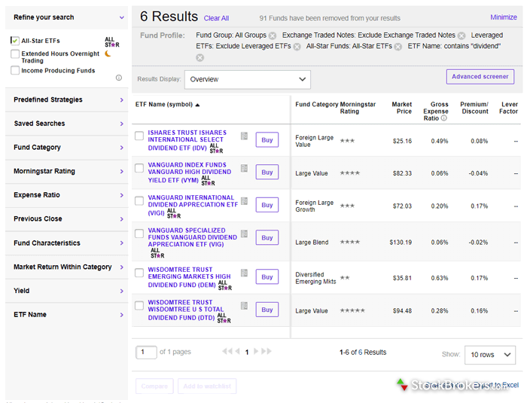Open the document icon for VYM ETF
This screenshot has height=403, width=527.
click(245, 169)
